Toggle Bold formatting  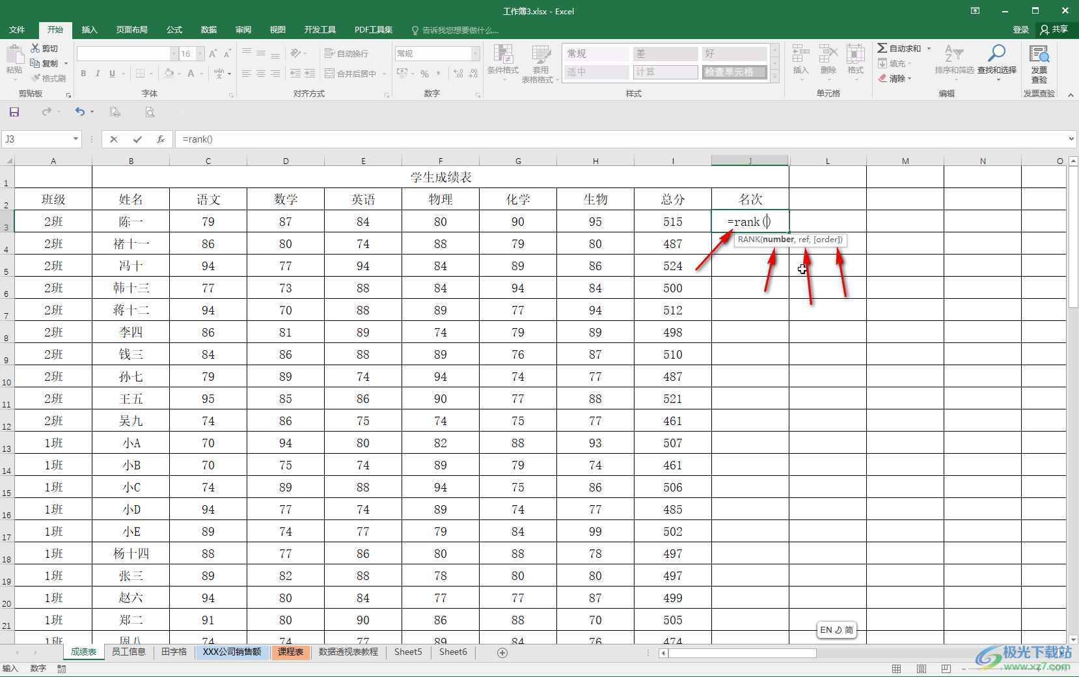tap(83, 74)
